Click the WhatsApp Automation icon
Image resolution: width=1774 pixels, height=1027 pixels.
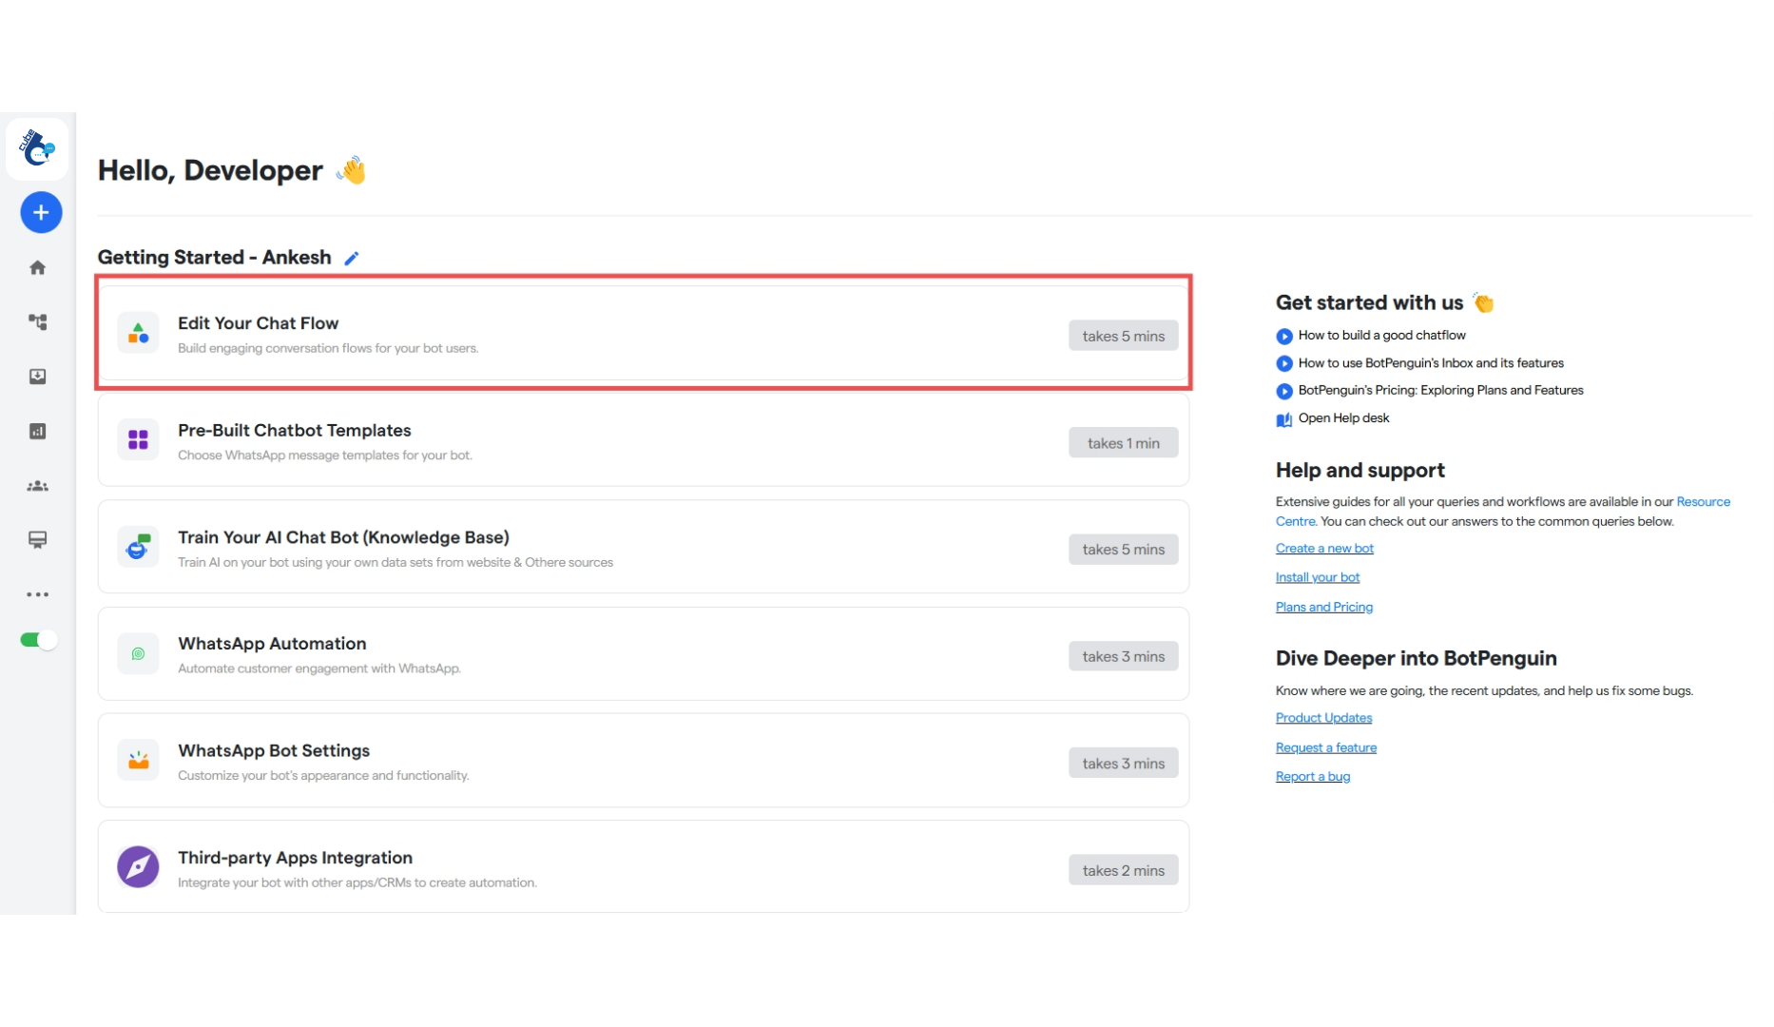pos(138,653)
